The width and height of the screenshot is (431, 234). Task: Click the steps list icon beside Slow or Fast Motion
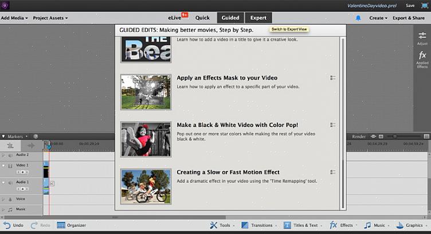pos(332,172)
